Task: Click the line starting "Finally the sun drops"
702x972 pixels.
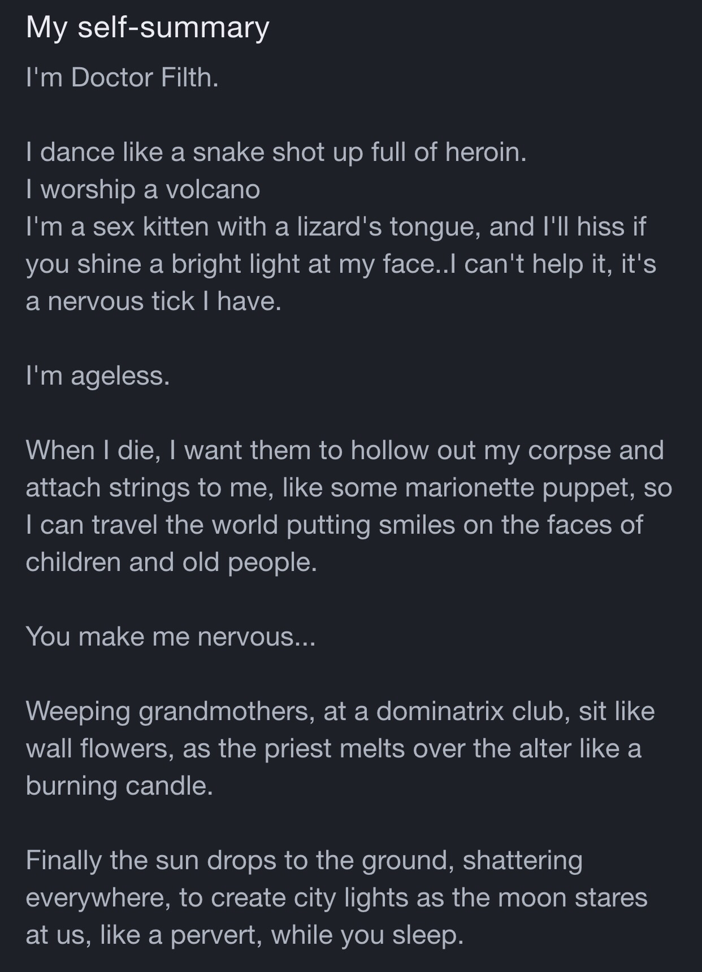Action: [x=304, y=860]
